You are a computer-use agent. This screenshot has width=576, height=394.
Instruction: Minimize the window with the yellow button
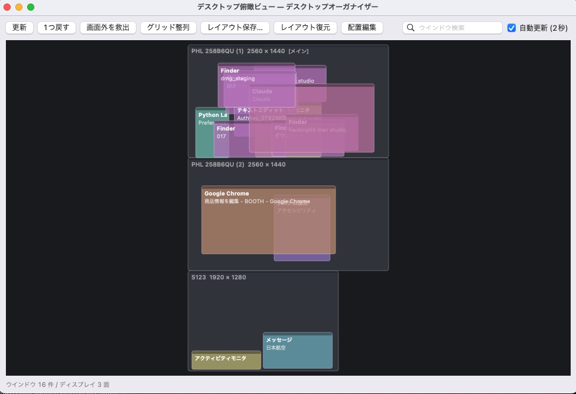(19, 7)
